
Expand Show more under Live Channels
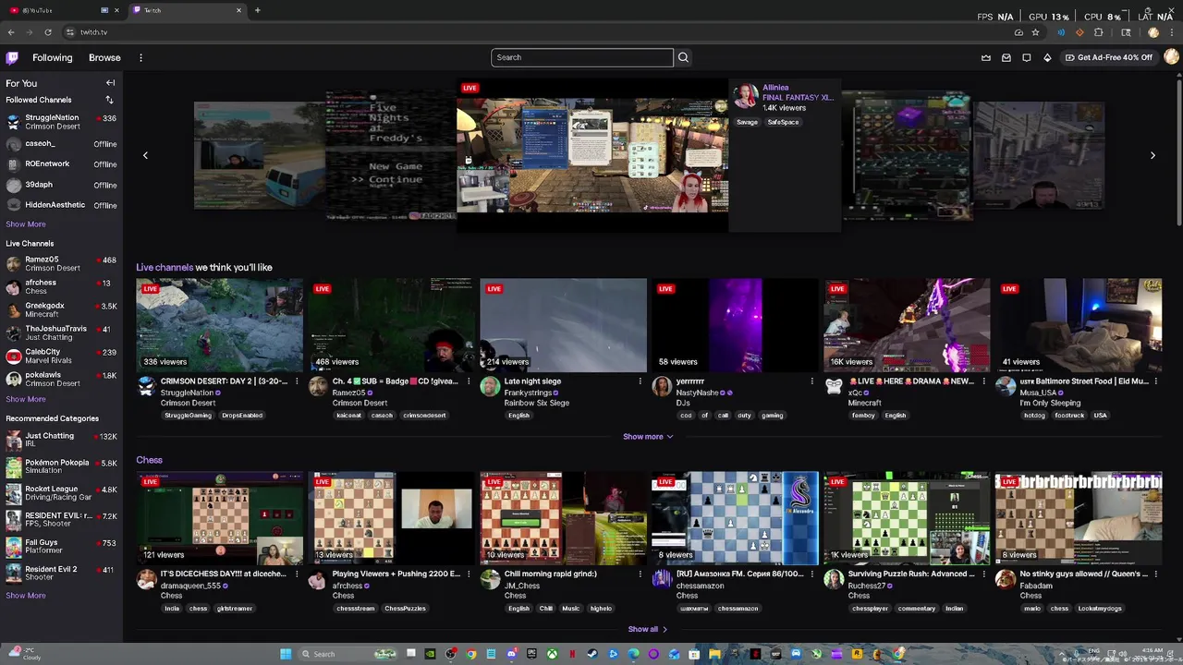pos(26,399)
